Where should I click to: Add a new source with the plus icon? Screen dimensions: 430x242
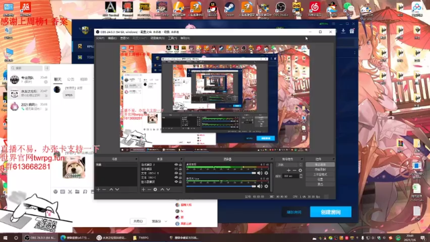[143, 190]
